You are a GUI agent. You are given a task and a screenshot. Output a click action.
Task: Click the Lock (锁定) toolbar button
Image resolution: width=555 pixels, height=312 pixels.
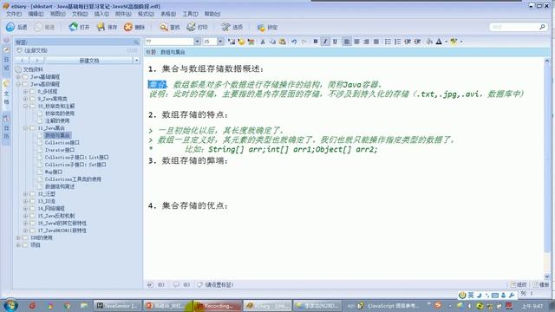click(x=267, y=27)
